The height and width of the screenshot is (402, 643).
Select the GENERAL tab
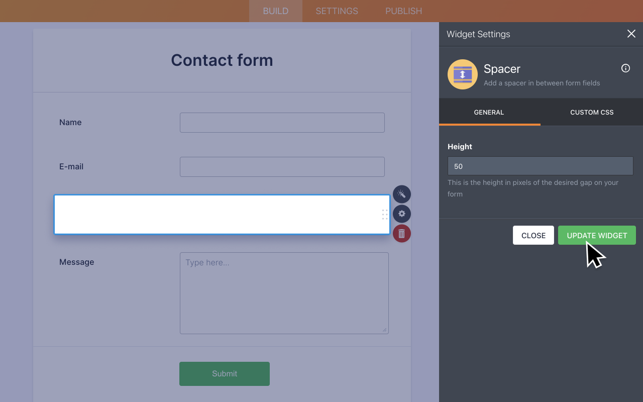coord(489,112)
